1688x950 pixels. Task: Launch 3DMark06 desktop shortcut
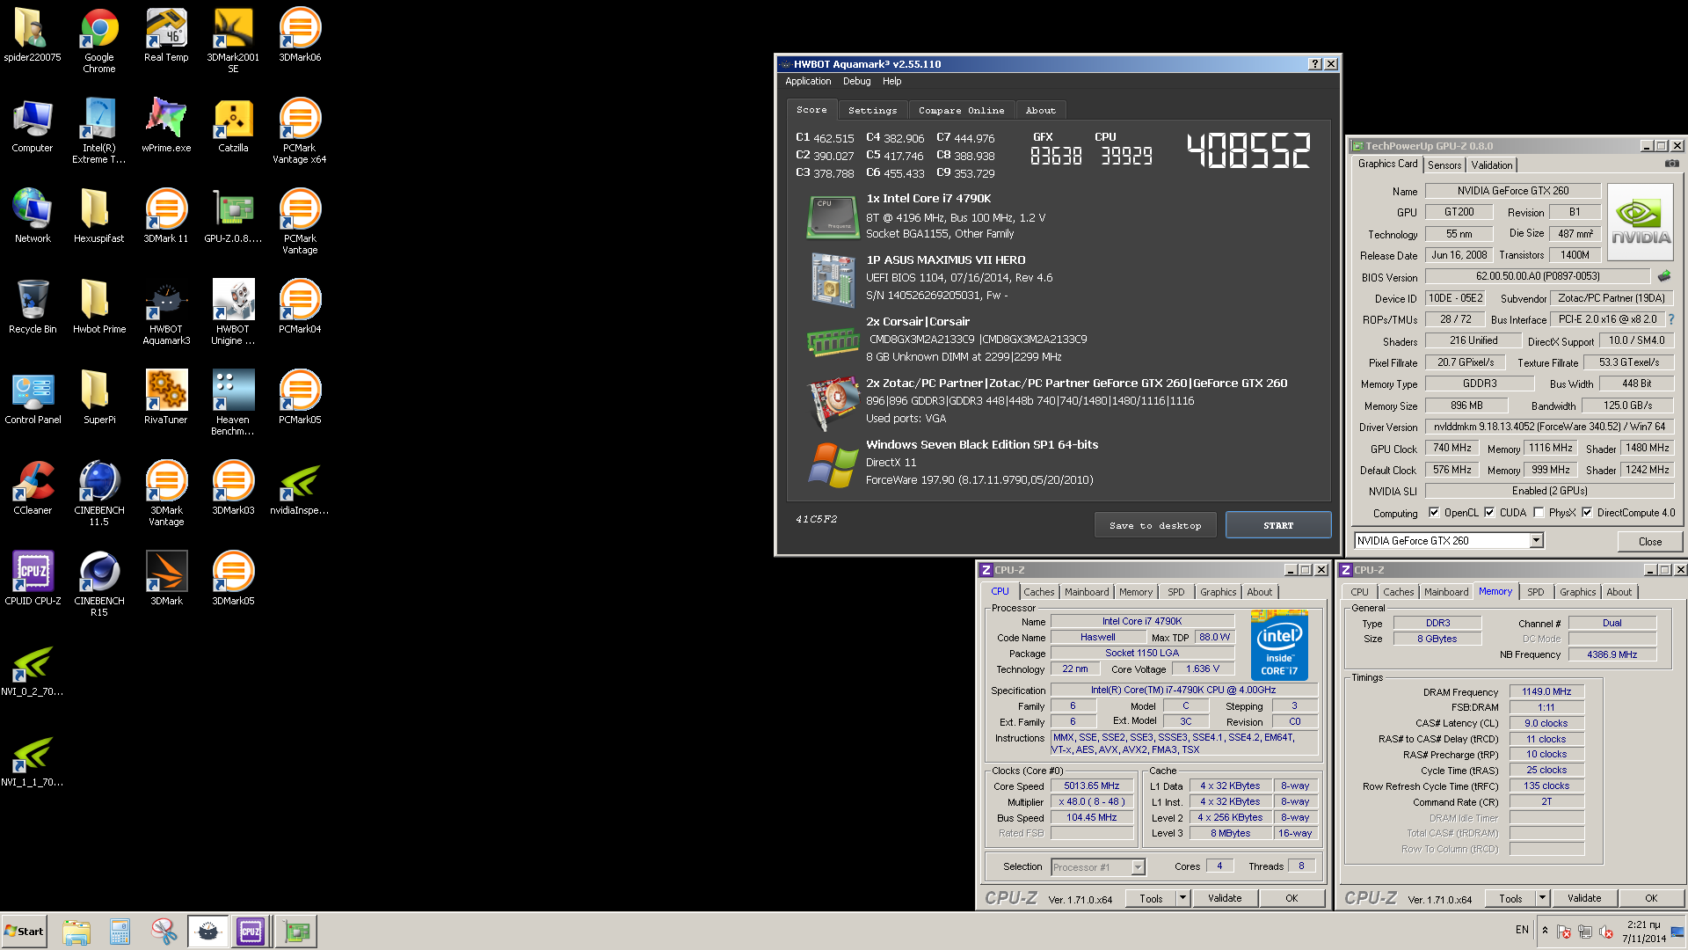(x=300, y=35)
